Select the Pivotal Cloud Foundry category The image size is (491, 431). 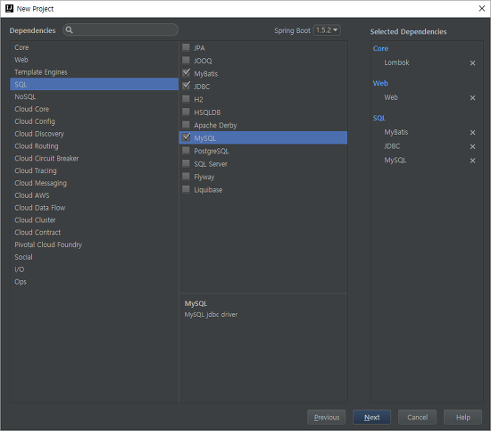coord(94,245)
